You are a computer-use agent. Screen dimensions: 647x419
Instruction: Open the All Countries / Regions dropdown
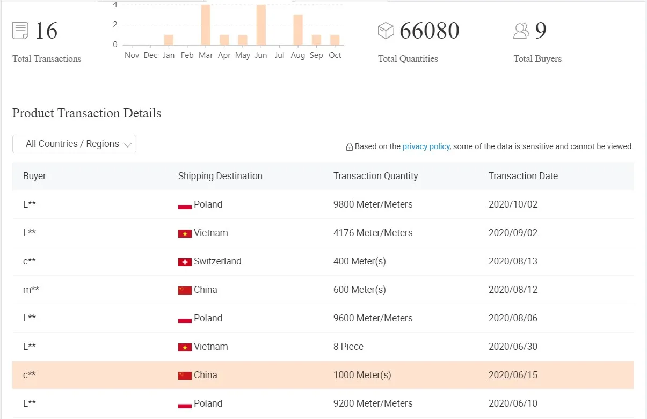(x=74, y=144)
